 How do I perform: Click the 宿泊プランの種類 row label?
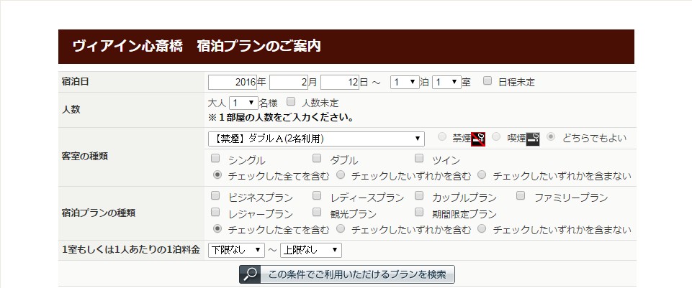click(99, 213)
